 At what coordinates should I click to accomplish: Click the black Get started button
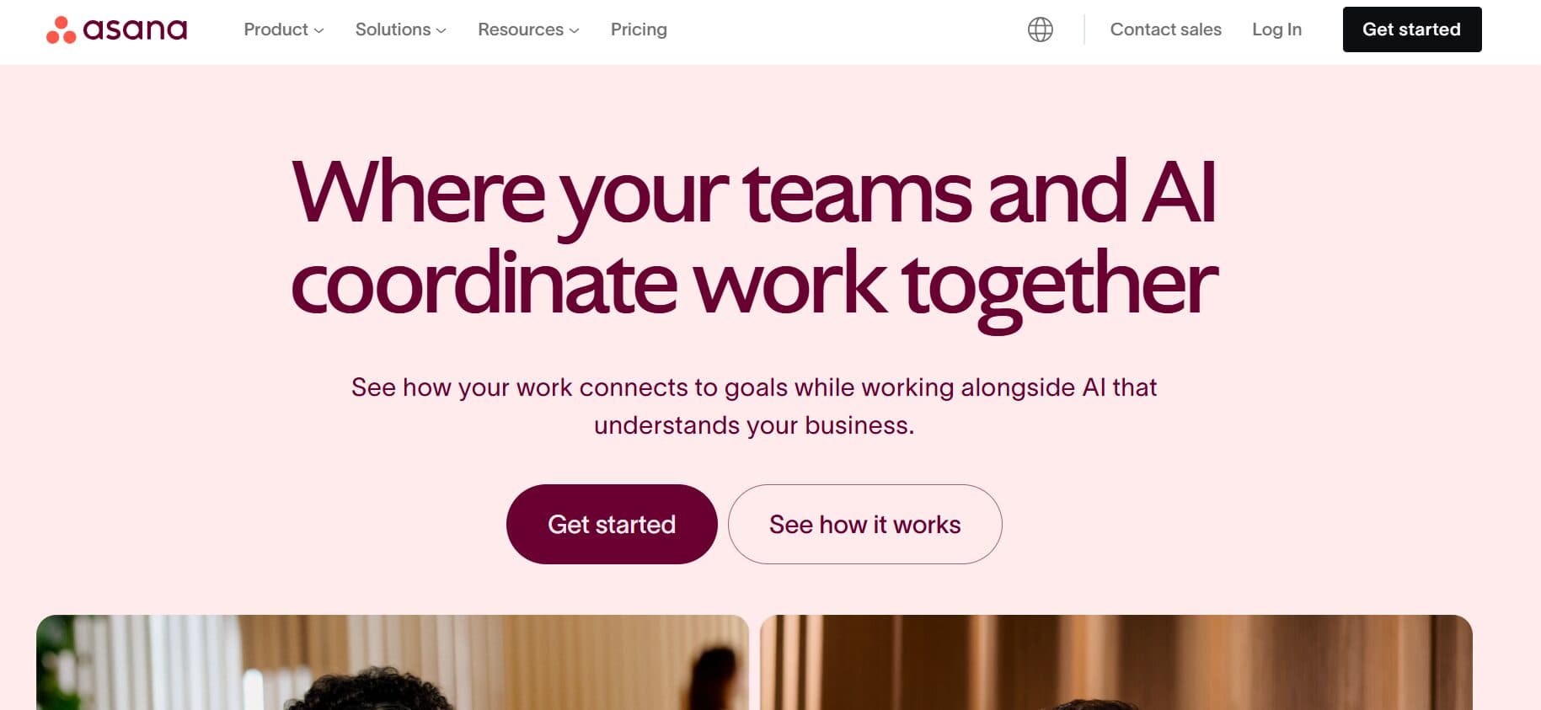coord(1411,29)
